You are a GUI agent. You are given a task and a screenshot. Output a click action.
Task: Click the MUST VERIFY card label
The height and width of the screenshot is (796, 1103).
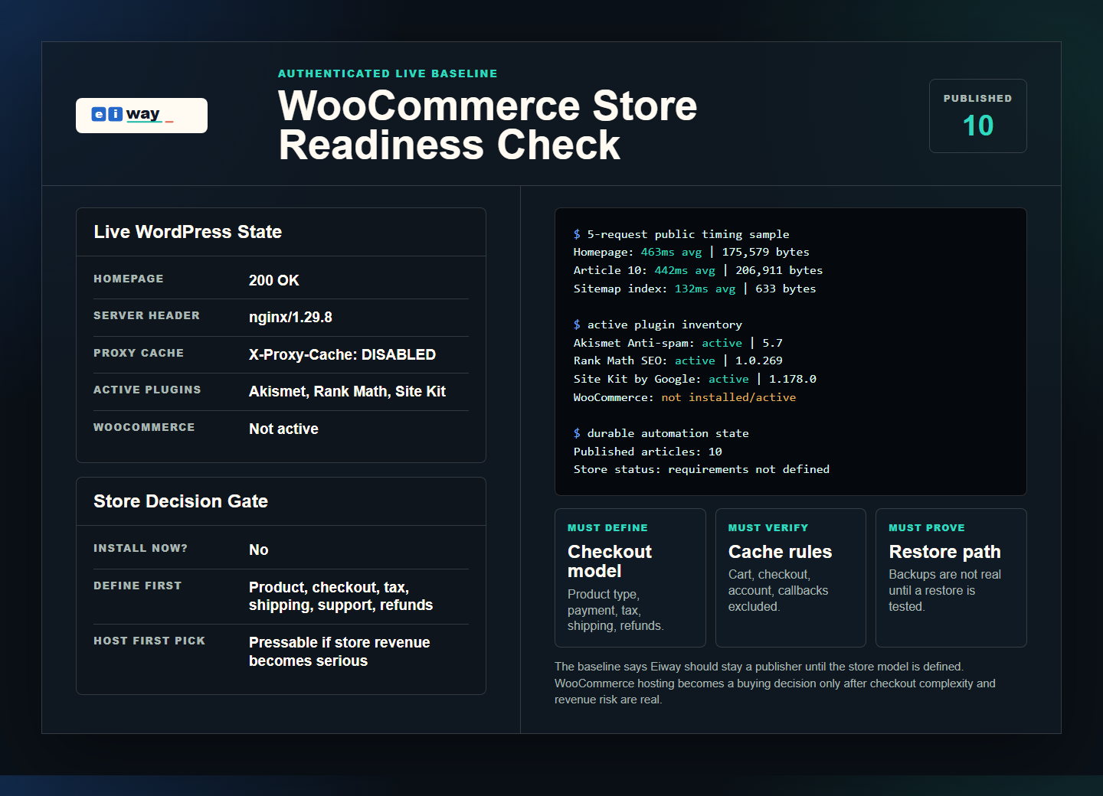[x=768, y=527]
